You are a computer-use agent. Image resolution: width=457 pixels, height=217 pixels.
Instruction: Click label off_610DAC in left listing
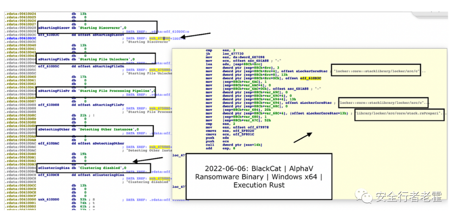[50, 143]
